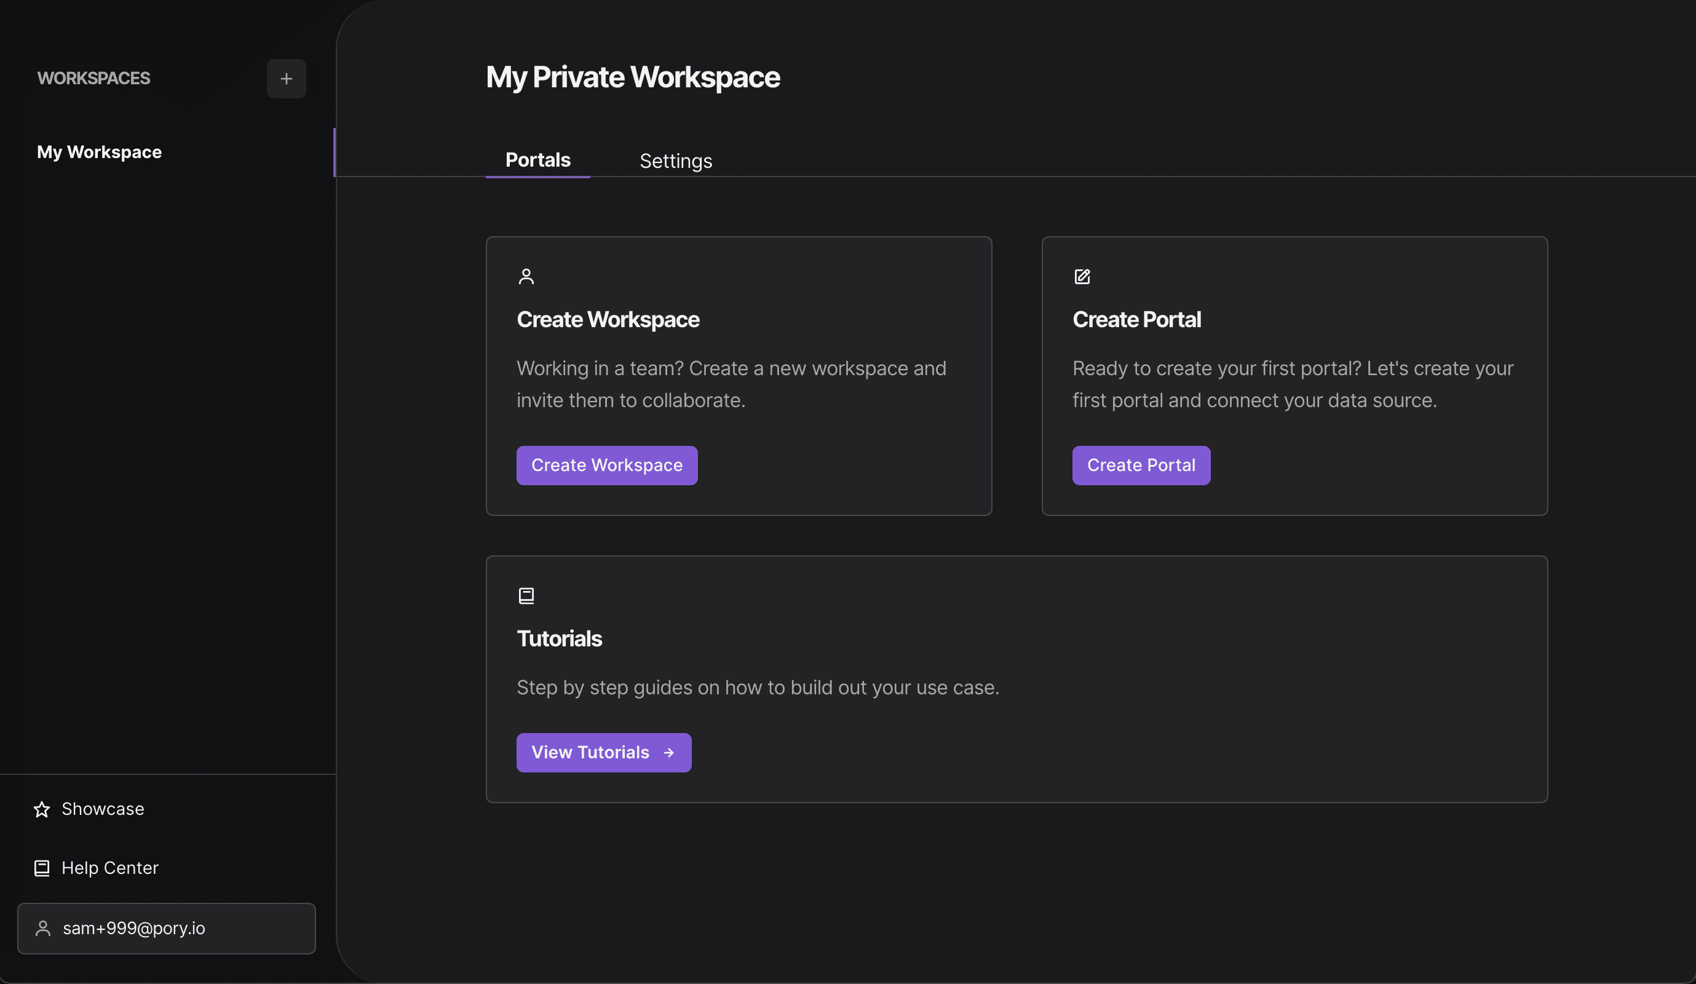Viewport: 1696px width, 984px height.
Task: Click the Create Workspace card heading
Action: (x=608, y=319)
